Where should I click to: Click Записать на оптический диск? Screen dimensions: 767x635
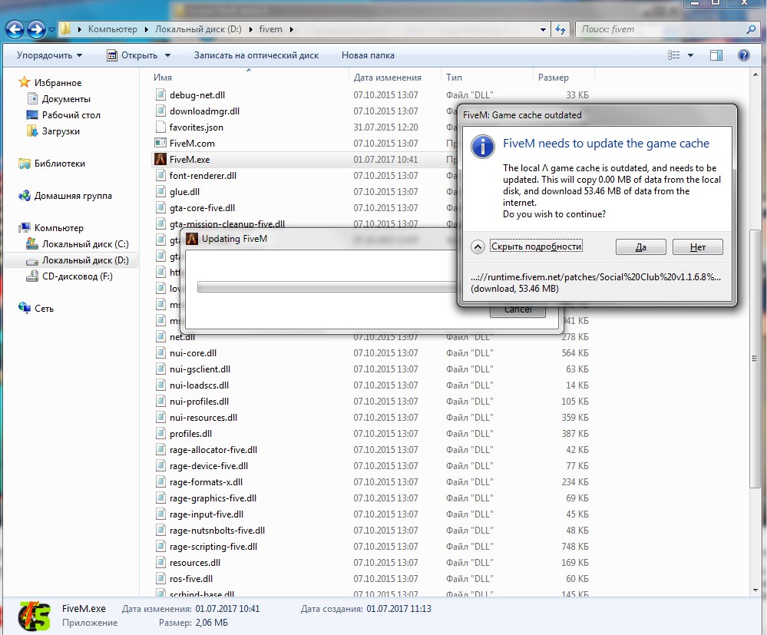point(256,55)
